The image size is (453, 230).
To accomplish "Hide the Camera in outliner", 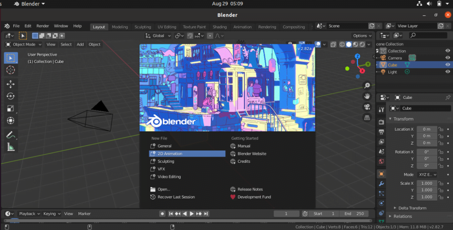I will click(x=448, y=58).
